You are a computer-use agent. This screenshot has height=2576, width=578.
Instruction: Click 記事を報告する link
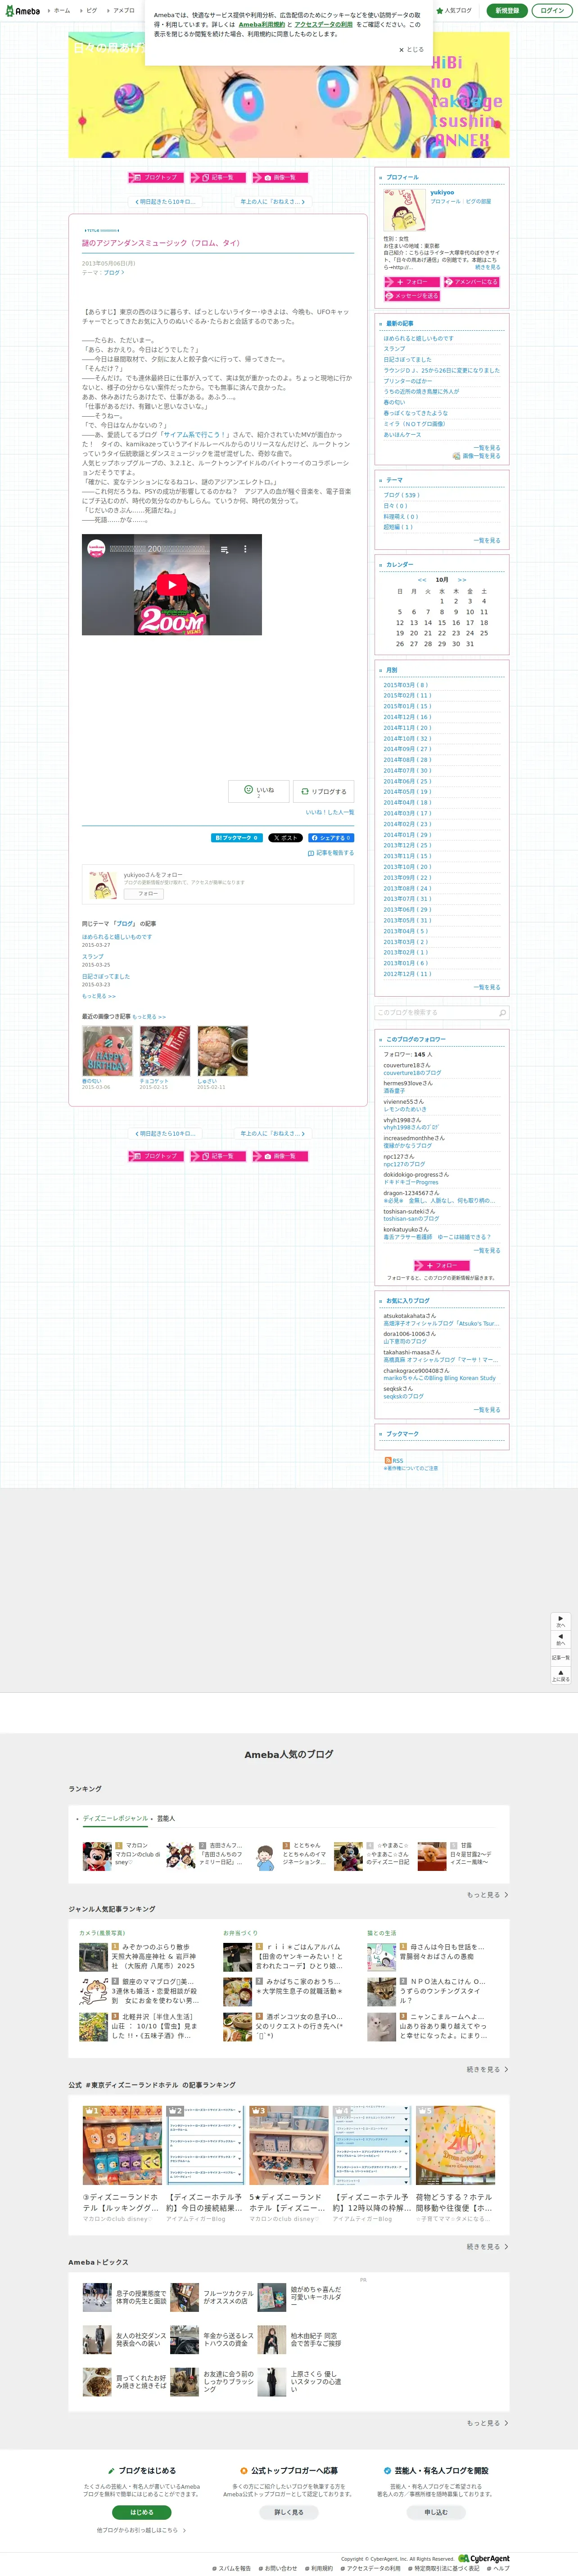pyautogui.click(x=331, y=853)
